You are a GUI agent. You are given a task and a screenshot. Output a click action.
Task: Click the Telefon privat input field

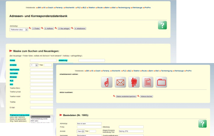[x=42, y=92]
